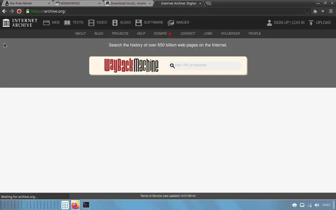
Task: Click LOG IN link
Action: pos(298,23)
